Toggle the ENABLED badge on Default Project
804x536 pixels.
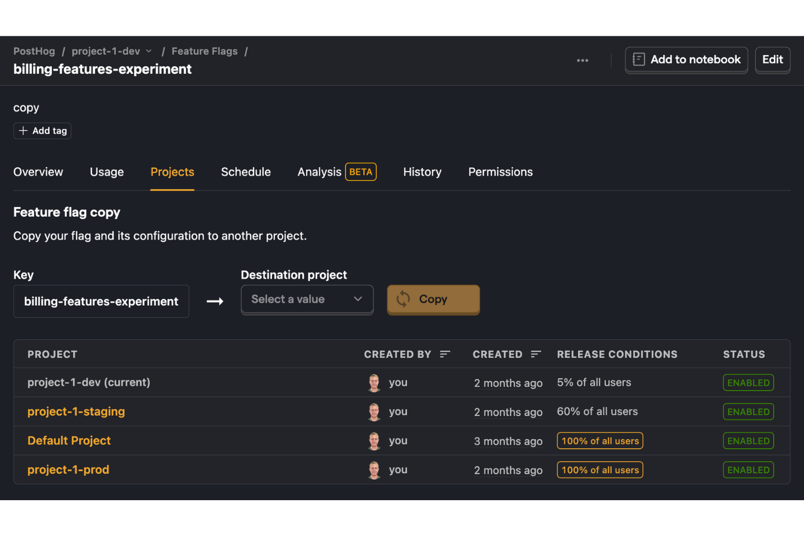pyautogui.click(x=748, y=440)
